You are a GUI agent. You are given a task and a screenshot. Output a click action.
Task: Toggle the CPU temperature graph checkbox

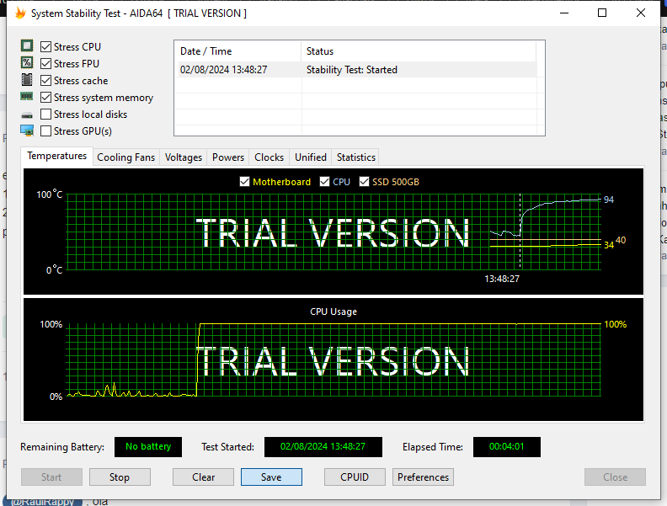point(324,182)
